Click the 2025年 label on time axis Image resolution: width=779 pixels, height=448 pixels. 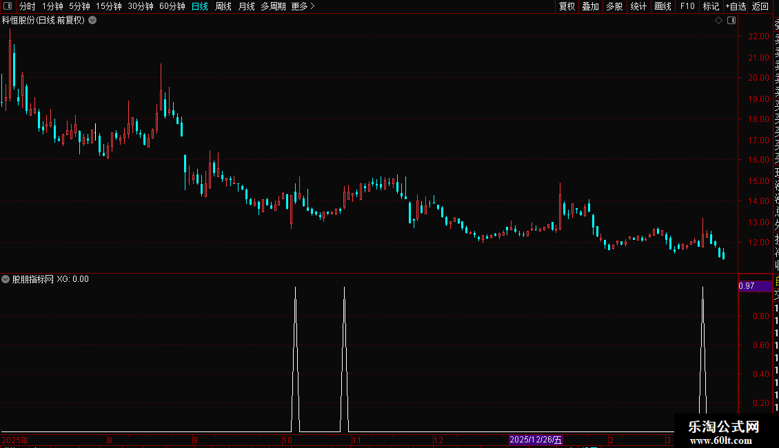(x=15, y=440)
